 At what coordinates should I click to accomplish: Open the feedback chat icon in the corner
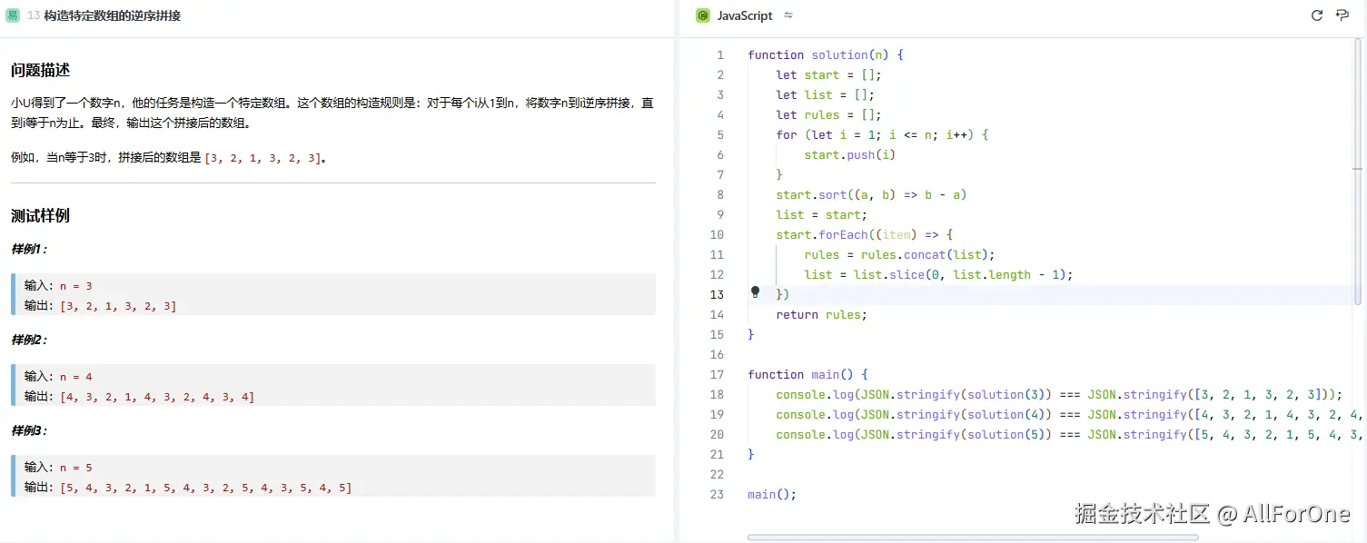[1342, 15]
